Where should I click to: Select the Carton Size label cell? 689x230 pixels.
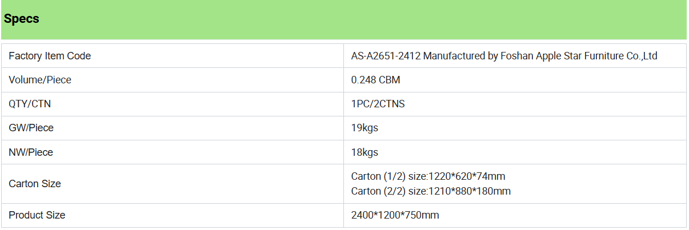[x=172, y=184]
